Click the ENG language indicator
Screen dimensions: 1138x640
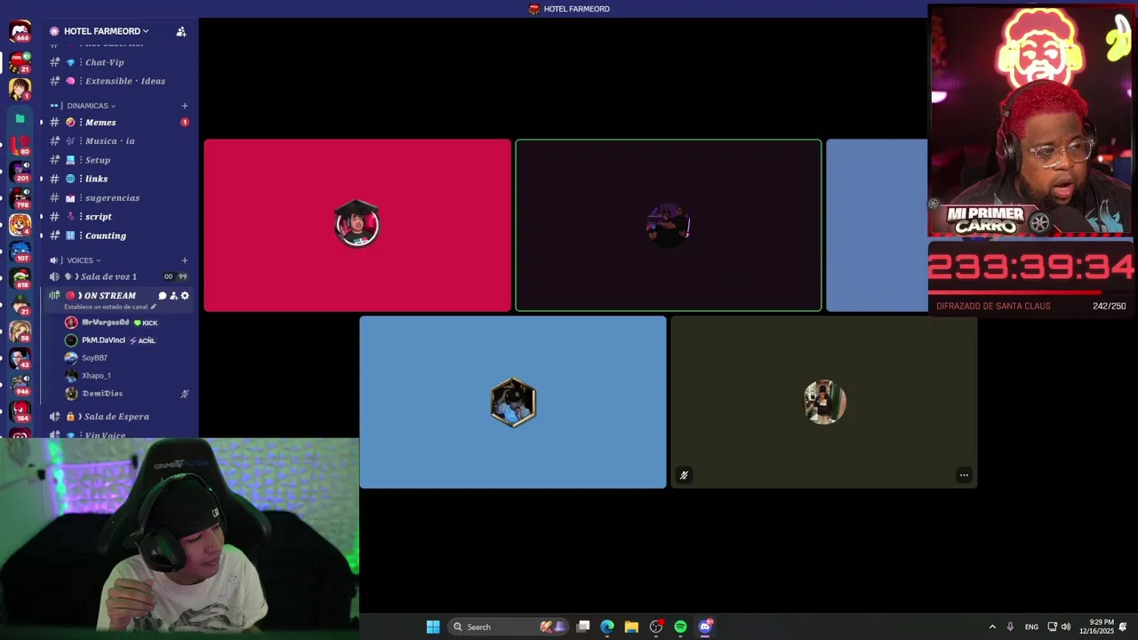1031,627
